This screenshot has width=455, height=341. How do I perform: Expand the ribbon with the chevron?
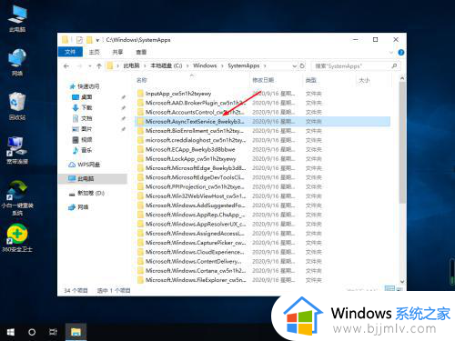pyautogui.click(x=391, y=53)
